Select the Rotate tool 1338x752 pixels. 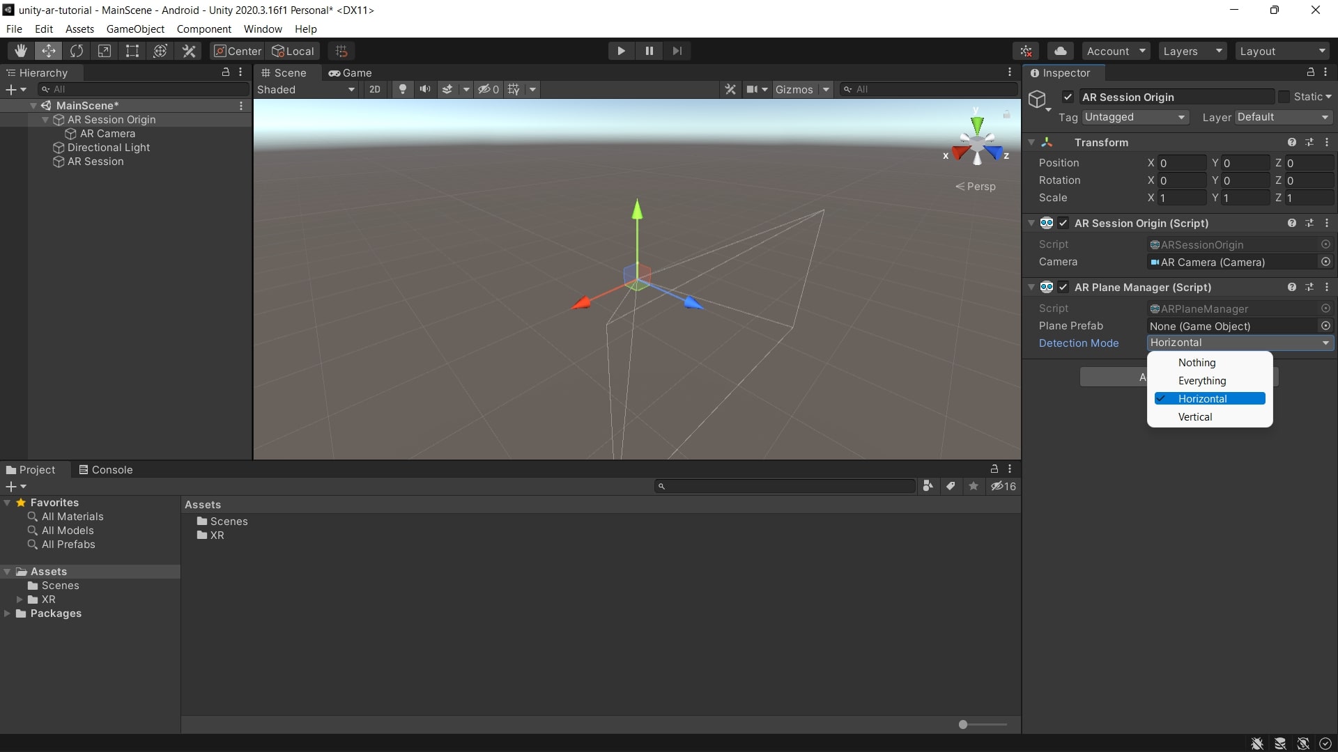coord(77,51)
